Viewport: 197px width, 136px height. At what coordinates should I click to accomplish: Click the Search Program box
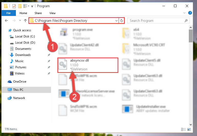[158, 21]
